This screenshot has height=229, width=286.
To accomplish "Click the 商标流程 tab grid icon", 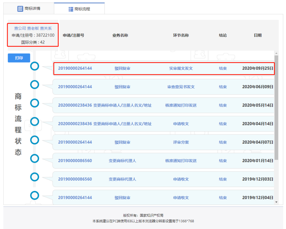I will [x=71, y=9].
